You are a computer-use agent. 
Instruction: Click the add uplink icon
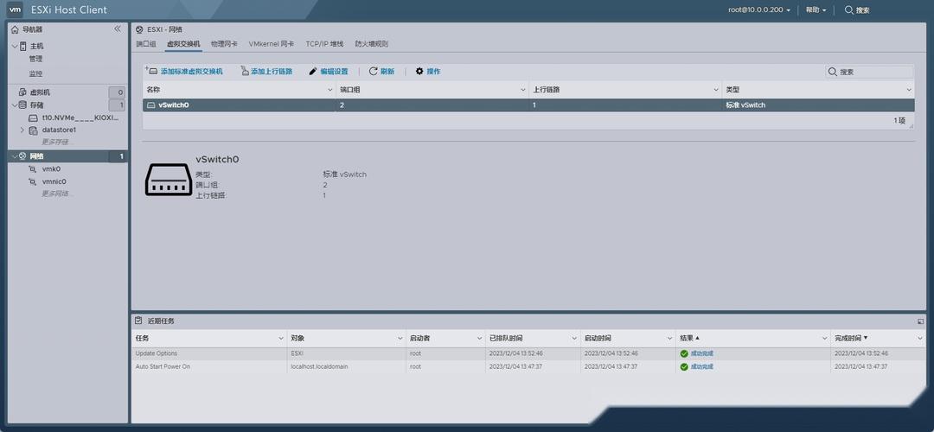(245, 71)
